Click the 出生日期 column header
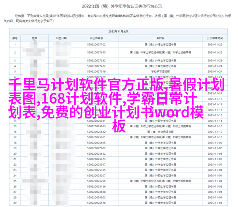The image size is (238, 207). [63, 38]
